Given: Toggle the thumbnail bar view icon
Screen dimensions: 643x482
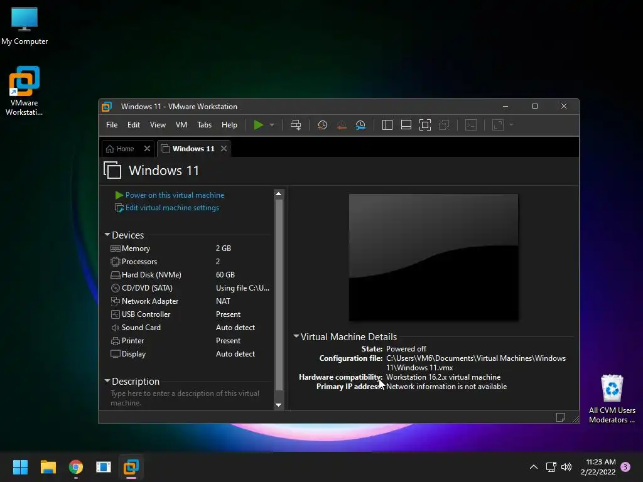Looking at the screenshot, I should 406,125.
